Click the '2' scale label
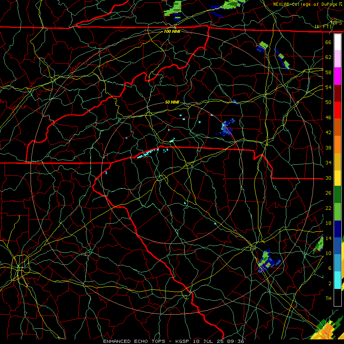 (330, 284)
